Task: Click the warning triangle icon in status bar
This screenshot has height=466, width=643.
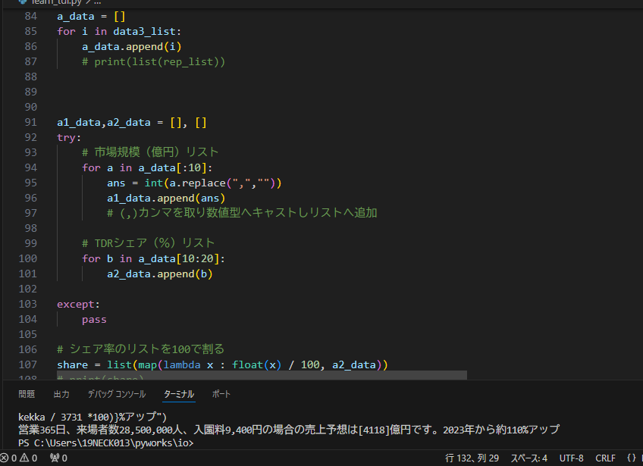Action: (24, 458)
